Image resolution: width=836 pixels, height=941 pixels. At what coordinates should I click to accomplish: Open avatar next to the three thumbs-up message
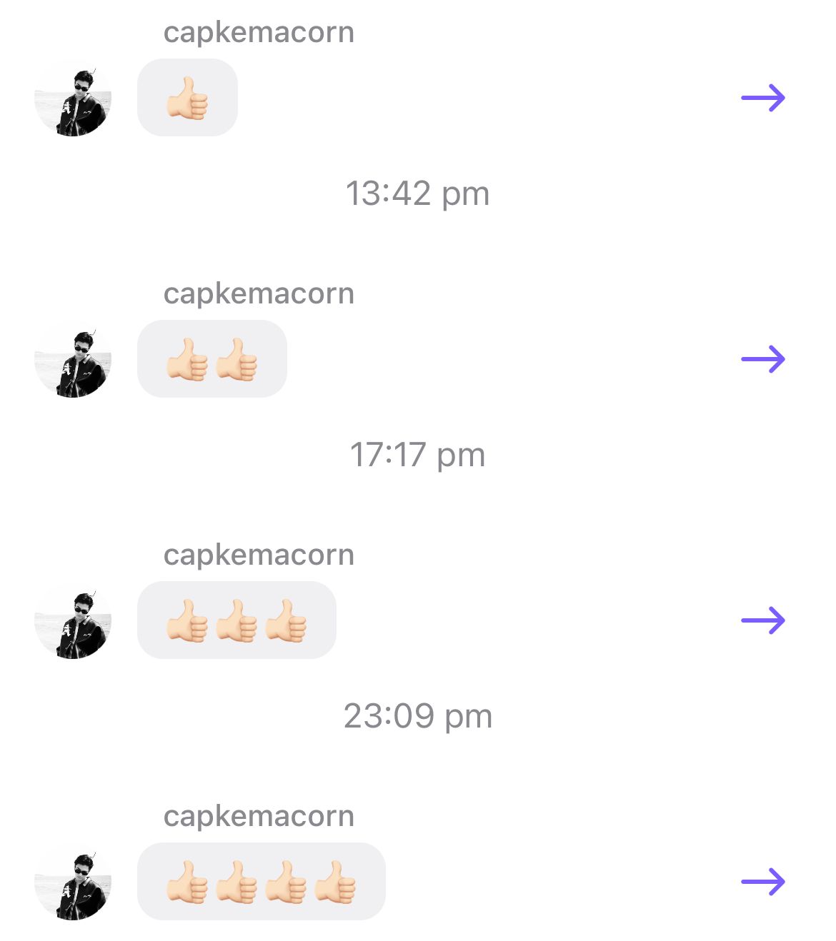click(x=73, y=620)
